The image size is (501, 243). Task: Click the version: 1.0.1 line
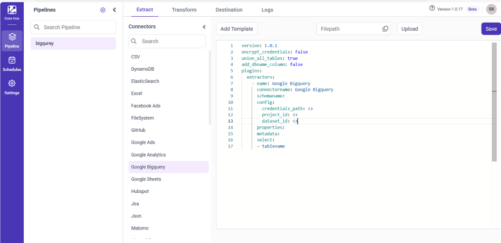point(259,45)
